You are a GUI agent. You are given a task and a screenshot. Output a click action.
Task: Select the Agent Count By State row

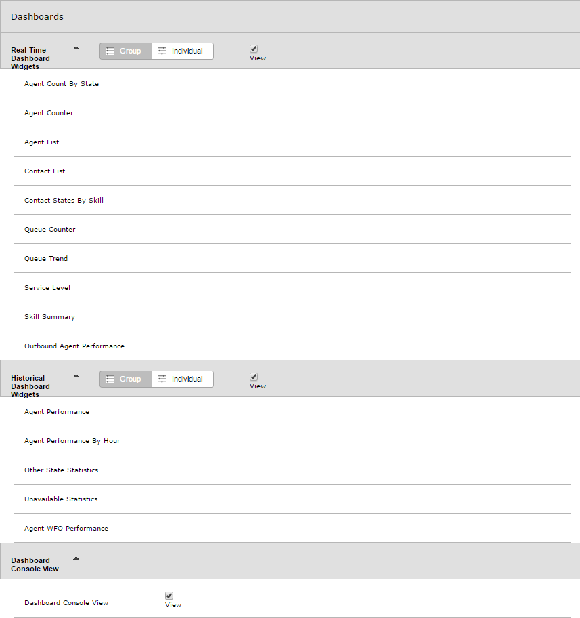coord(292,83)
